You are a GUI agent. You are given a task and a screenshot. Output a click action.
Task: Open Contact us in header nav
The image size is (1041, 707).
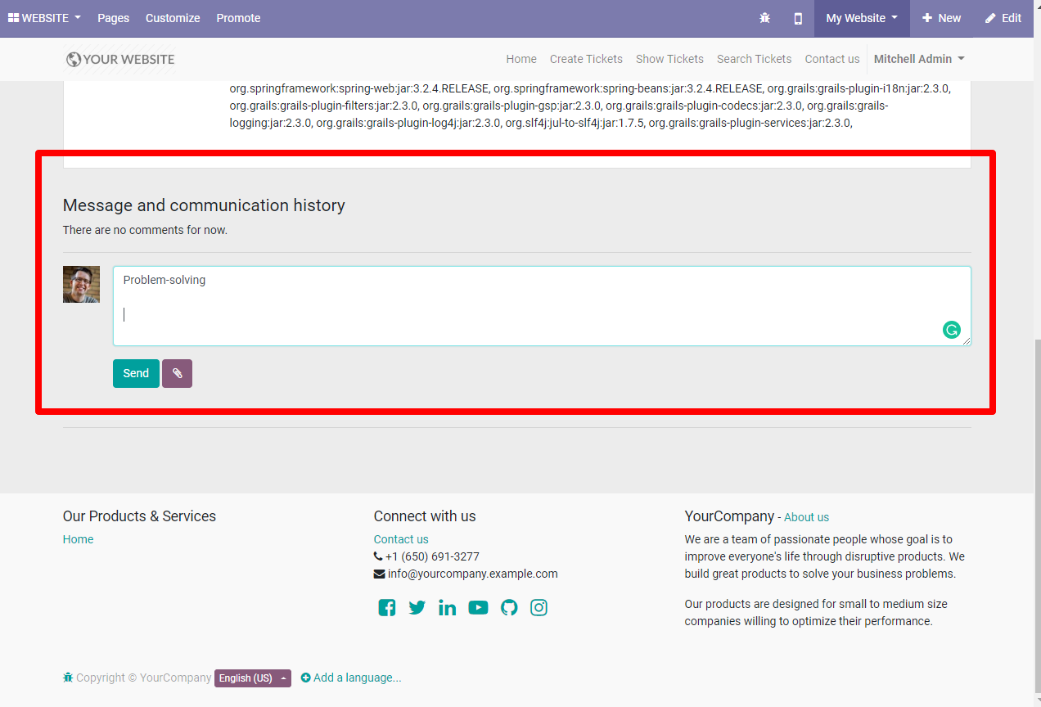832,59
